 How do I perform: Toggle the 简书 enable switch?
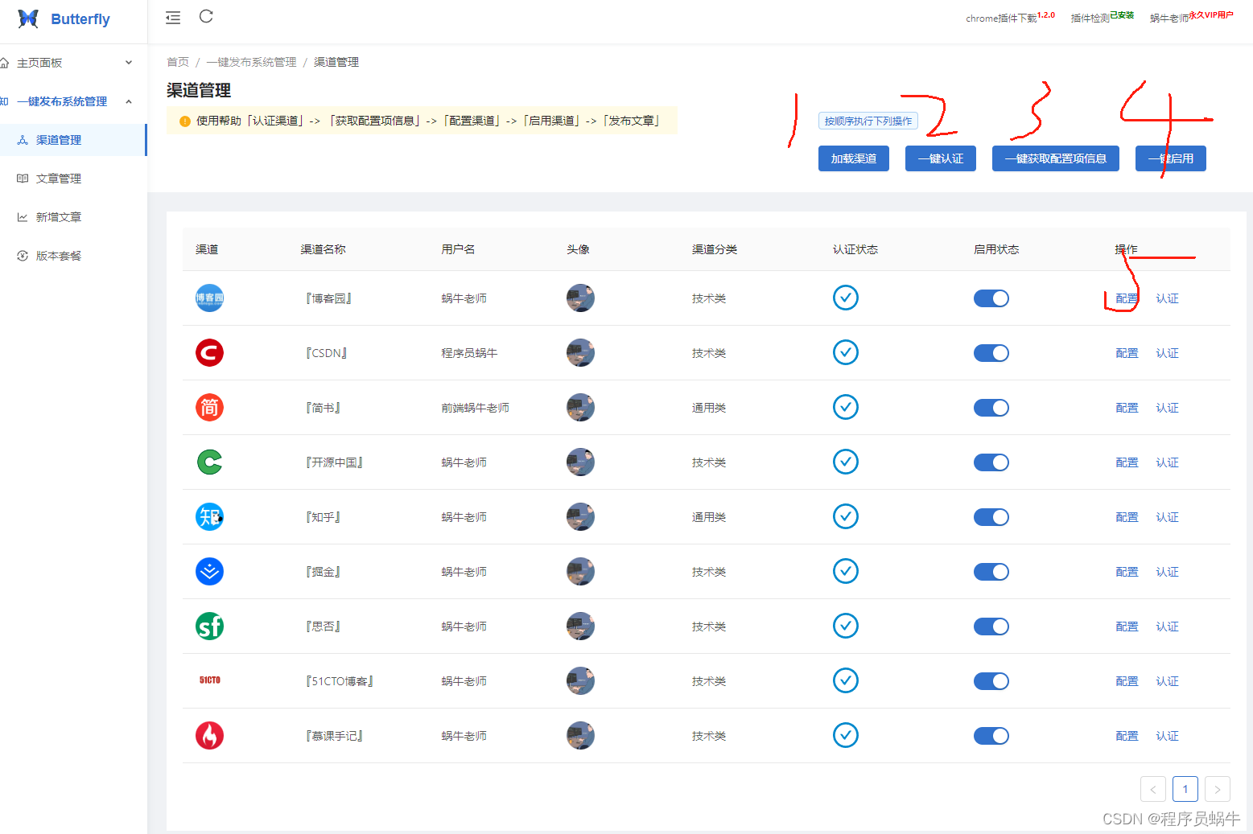coord(991,408)
